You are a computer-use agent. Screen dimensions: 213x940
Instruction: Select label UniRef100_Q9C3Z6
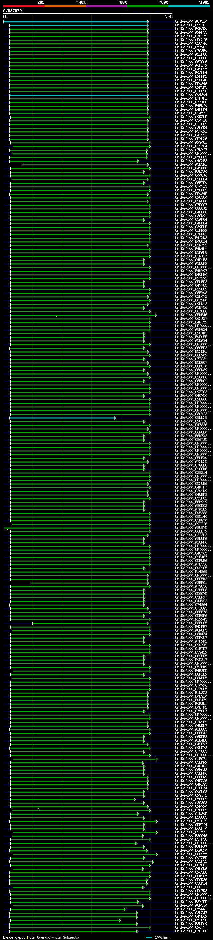(191, 421)
